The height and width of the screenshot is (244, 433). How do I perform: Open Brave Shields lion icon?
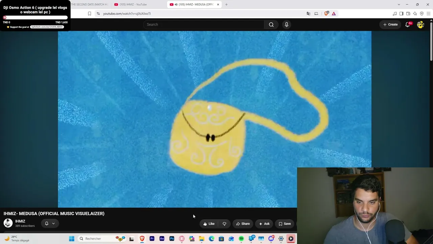tap(326, 14)
